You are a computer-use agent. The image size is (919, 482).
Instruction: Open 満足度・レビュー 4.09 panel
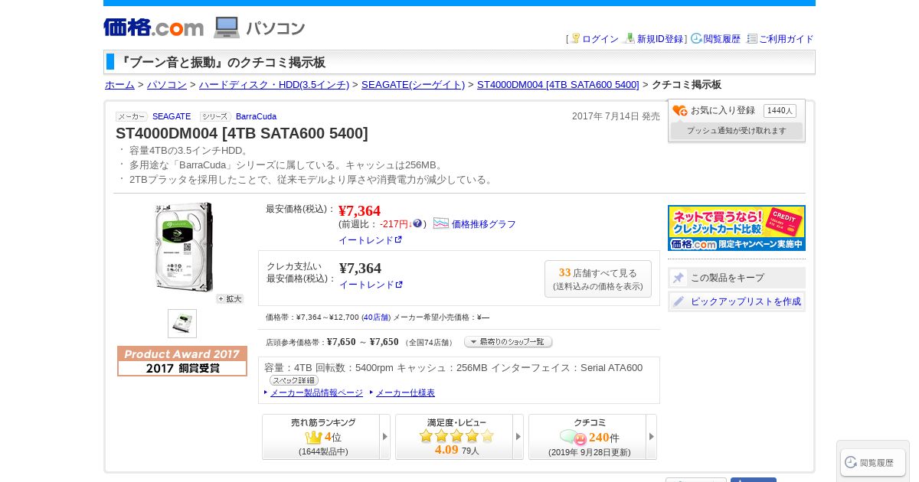454,437
